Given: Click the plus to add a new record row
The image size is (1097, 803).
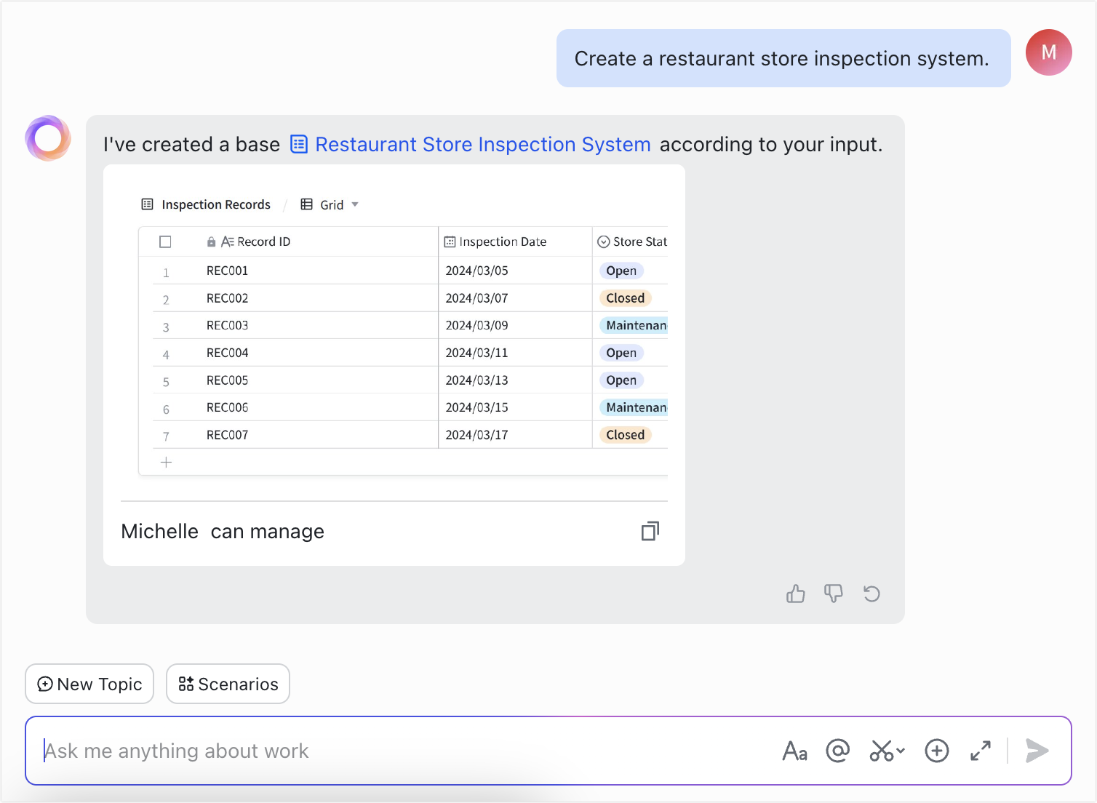Looking at the screenshot, I should coord(166,462).
